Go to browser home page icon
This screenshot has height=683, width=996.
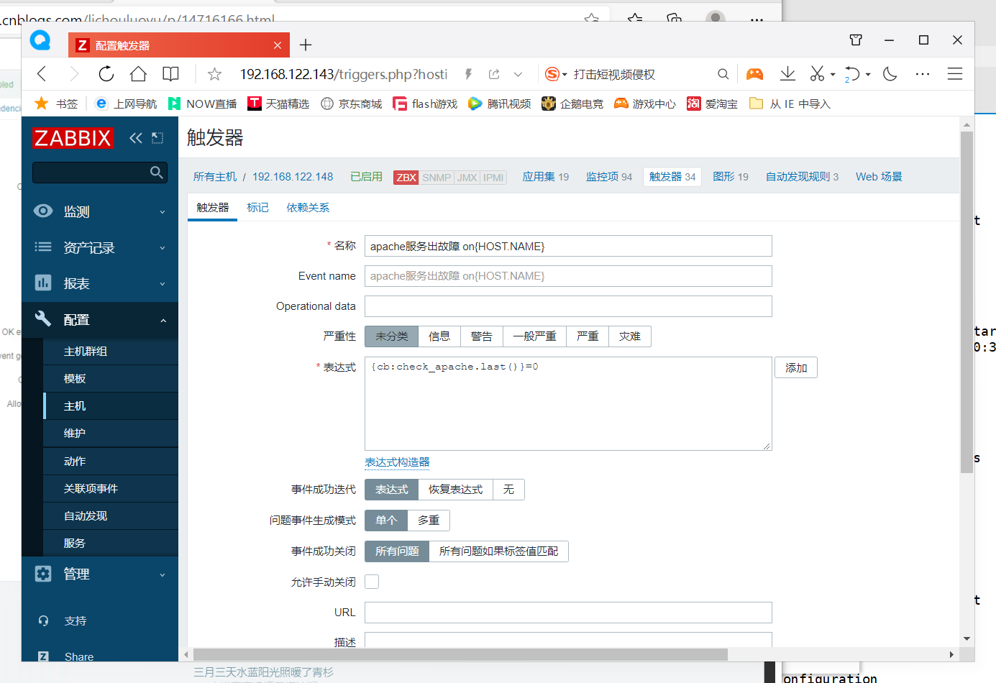[x=138, y=74]
